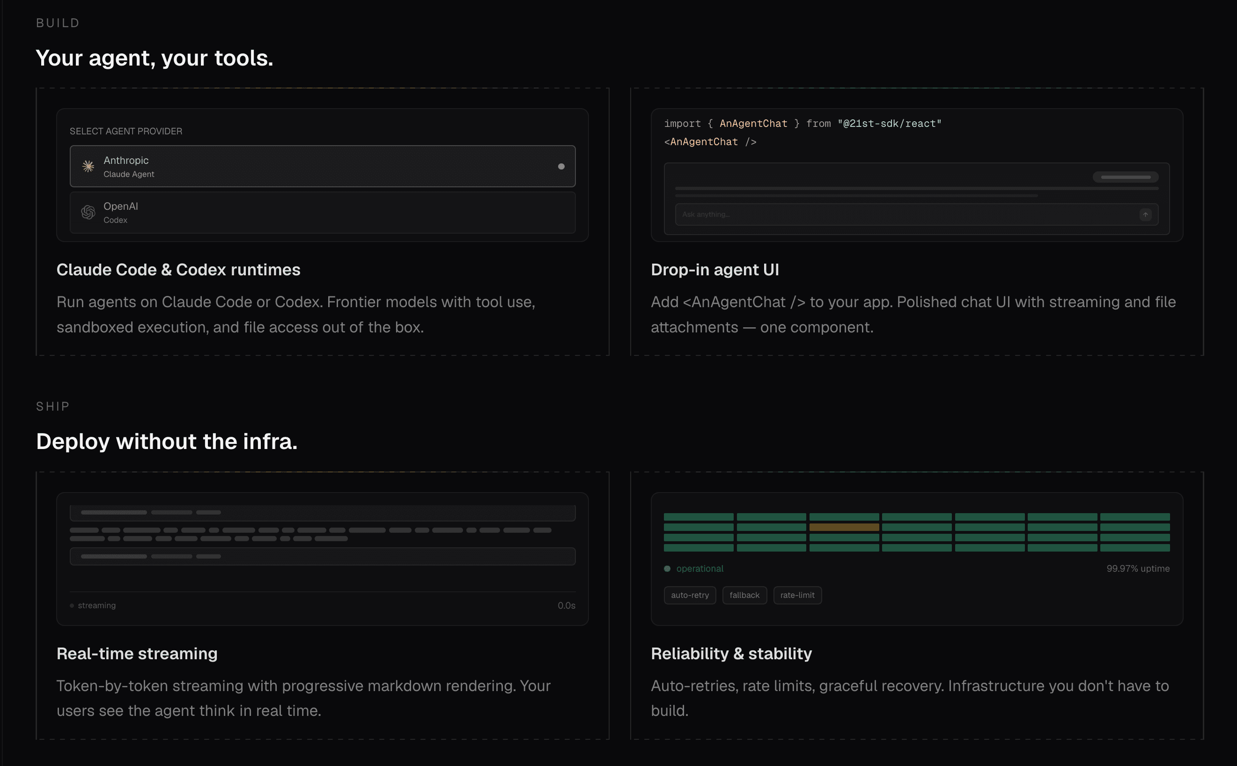Click the SHIP section label
Image resolution: width=1237 pixels, height=766 pixels.
(x=52, y=406)
